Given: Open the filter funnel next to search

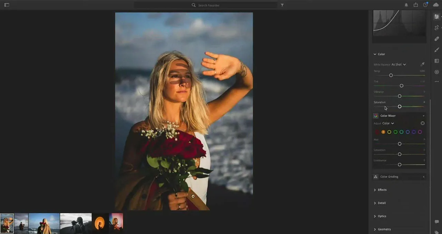Looking at the screenshot, I should tap(282, 5).
